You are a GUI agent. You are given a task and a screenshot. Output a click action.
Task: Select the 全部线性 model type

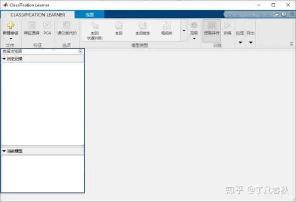(142, 29)
